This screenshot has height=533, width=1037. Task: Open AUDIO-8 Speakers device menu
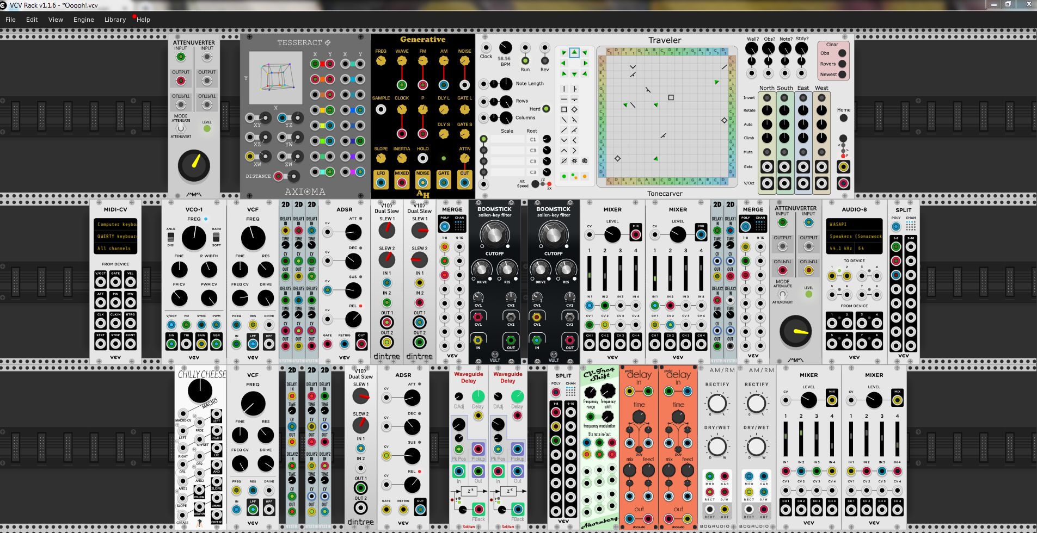pyautogui.click(x=854, y=236)
